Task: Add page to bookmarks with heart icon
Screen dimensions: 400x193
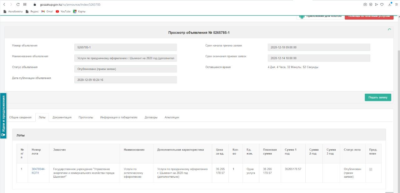Action: 382,5
